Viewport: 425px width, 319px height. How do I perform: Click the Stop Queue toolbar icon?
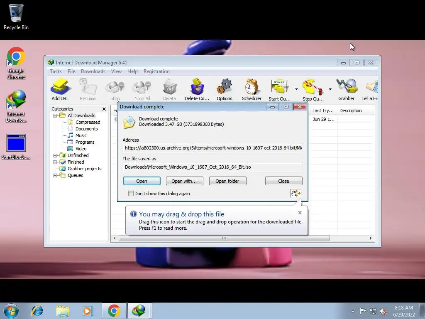[313, 90]
